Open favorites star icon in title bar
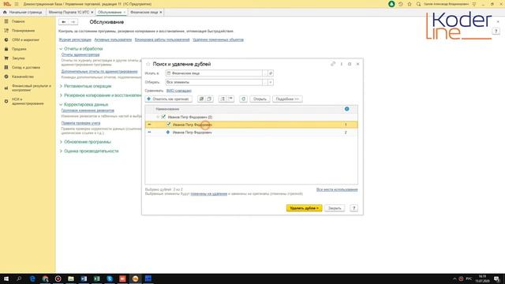This screenshot has width=505, height=284. [x=410, y=4]
